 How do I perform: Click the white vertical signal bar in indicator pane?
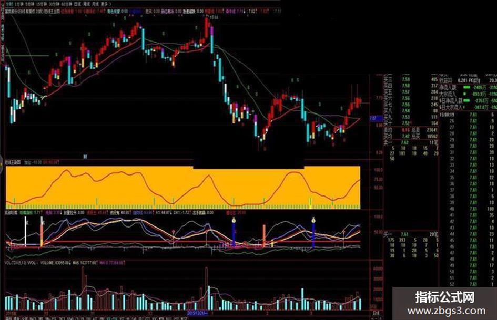[26, 231]
